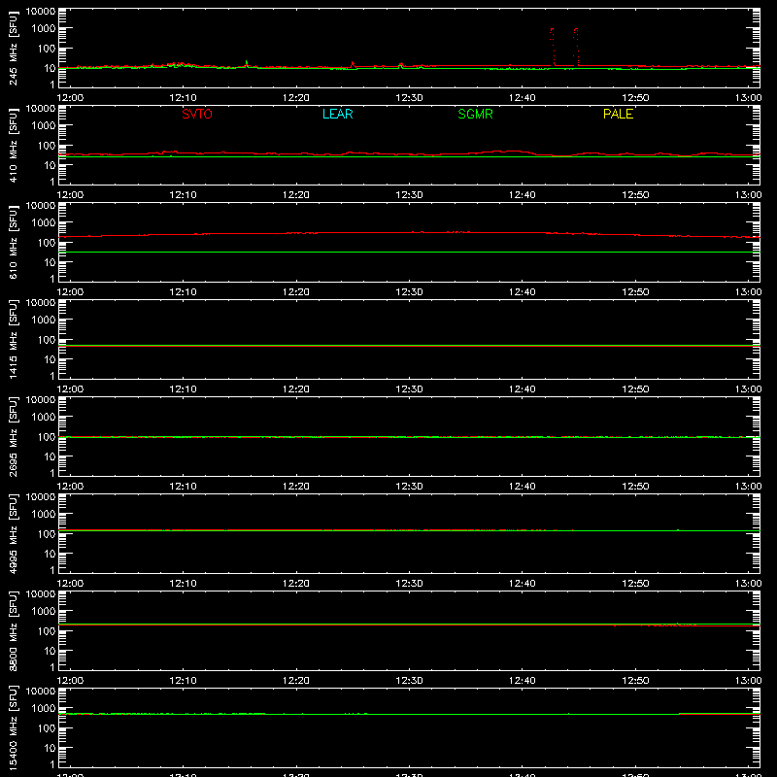Viewport: 777px width, 777px height.
Task: Click the 13:00 time label under the 245 MHz panel
Action: pos(748,98)
